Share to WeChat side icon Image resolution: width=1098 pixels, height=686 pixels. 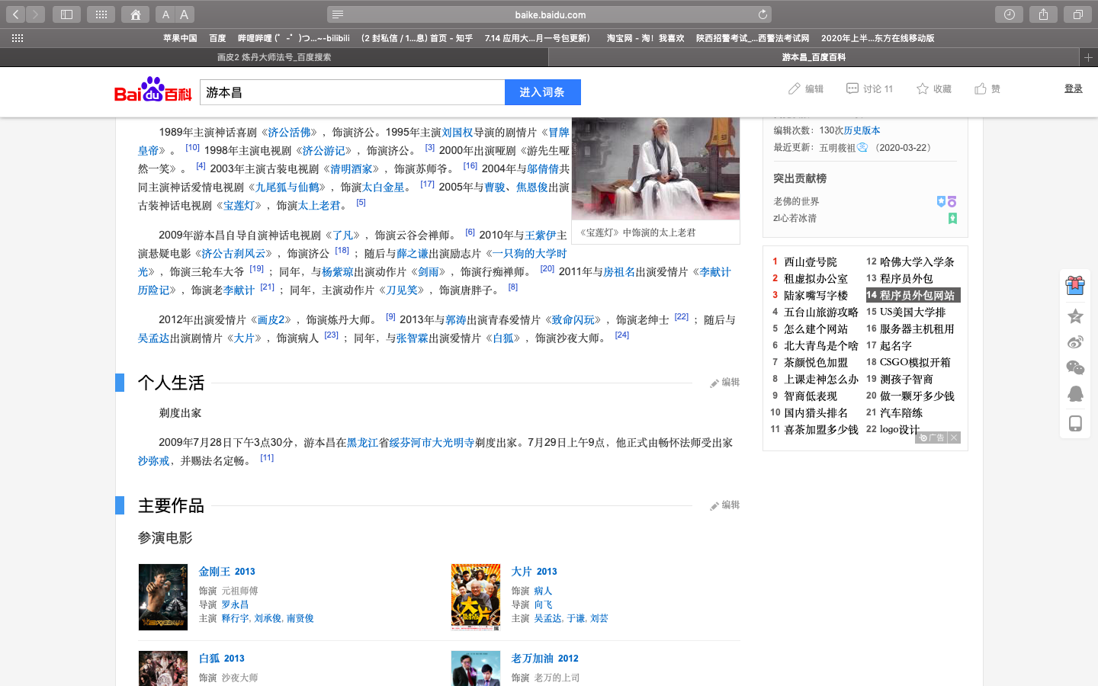pos(1075,368)
